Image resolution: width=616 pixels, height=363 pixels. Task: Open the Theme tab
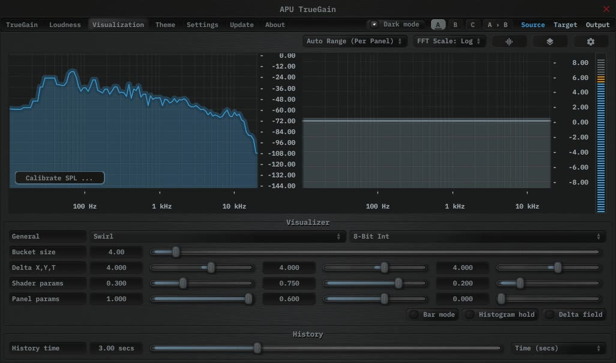(165, 25)
